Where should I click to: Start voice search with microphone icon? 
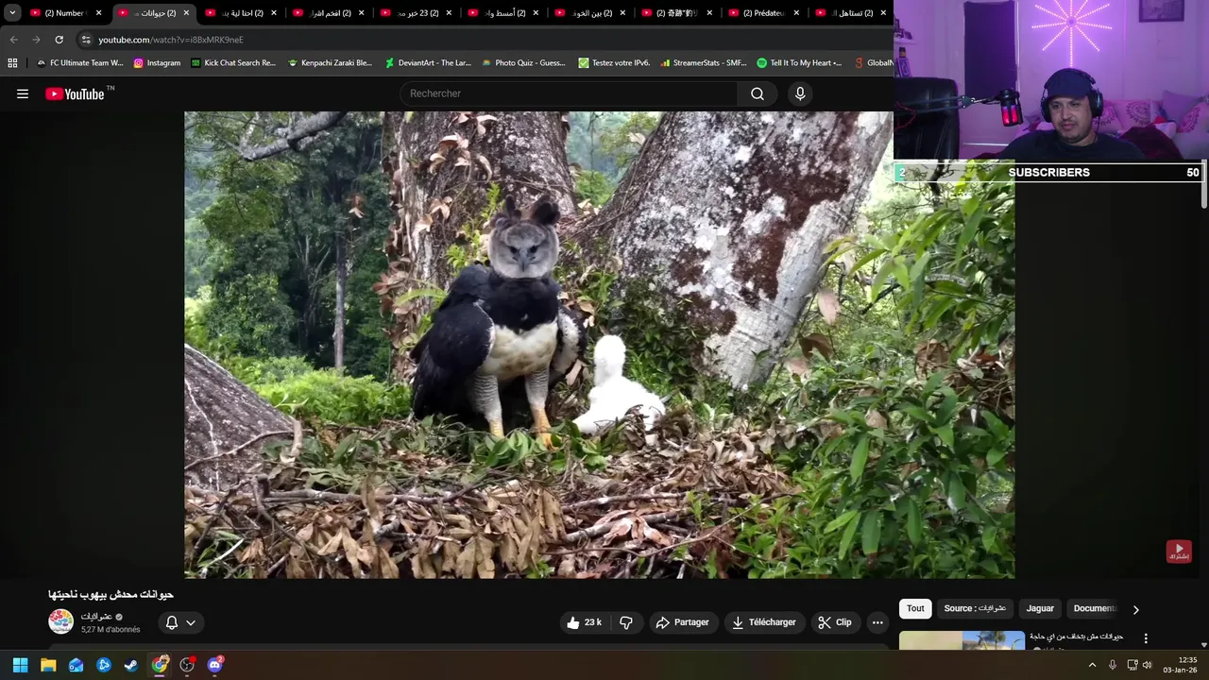(x=800, y=93)
